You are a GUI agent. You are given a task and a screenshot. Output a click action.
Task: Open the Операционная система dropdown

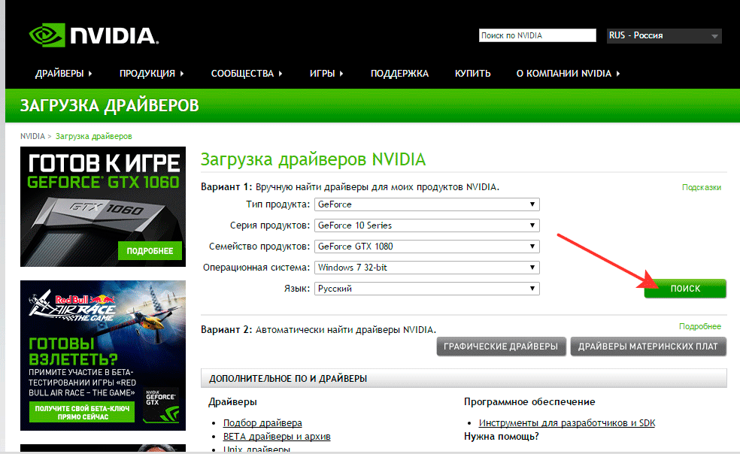click(x=426, y=268)
